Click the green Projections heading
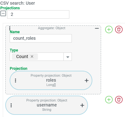 click(10, 8)
